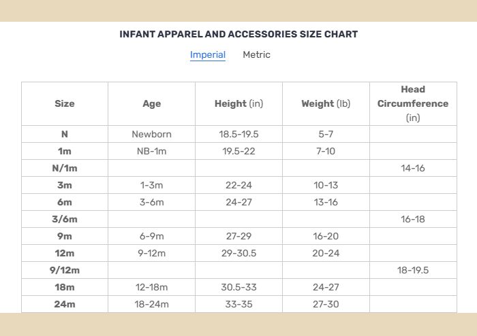
Task: Switch to the Imperial tab
Action: click(208, 55)
